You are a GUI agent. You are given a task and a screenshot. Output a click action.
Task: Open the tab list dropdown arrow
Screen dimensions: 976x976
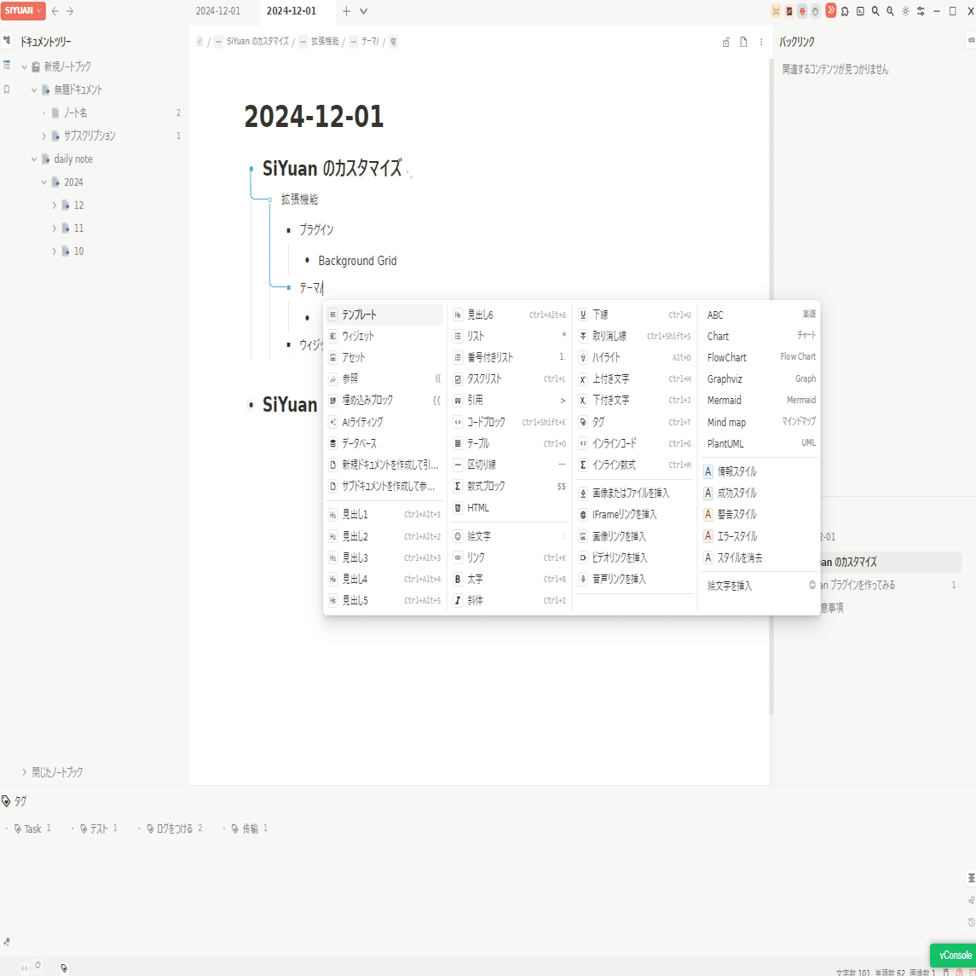click(x=363, y=11)
